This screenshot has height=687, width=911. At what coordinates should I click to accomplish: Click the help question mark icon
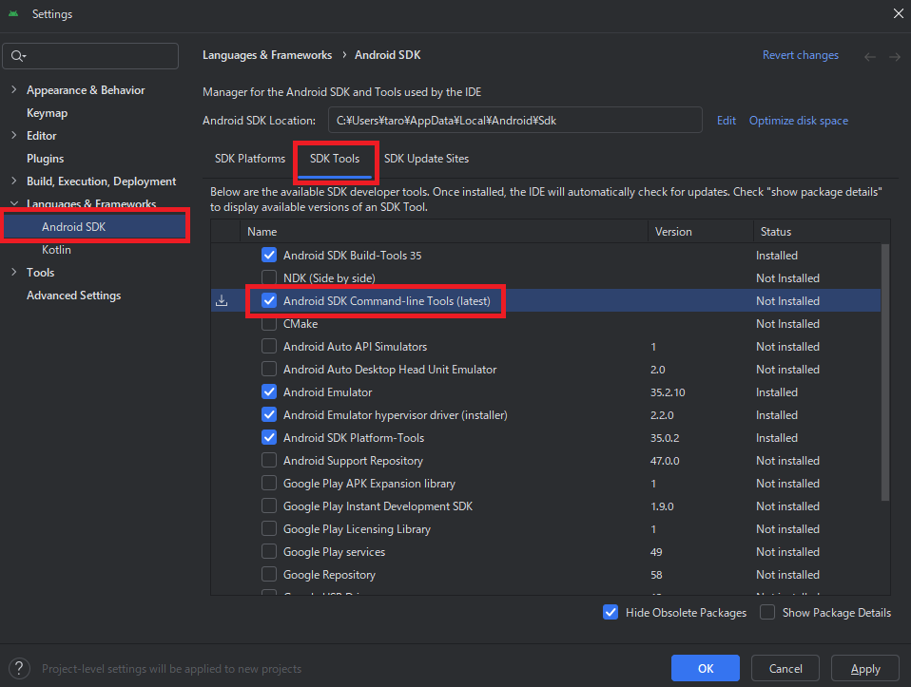click(x=19, y=668)
